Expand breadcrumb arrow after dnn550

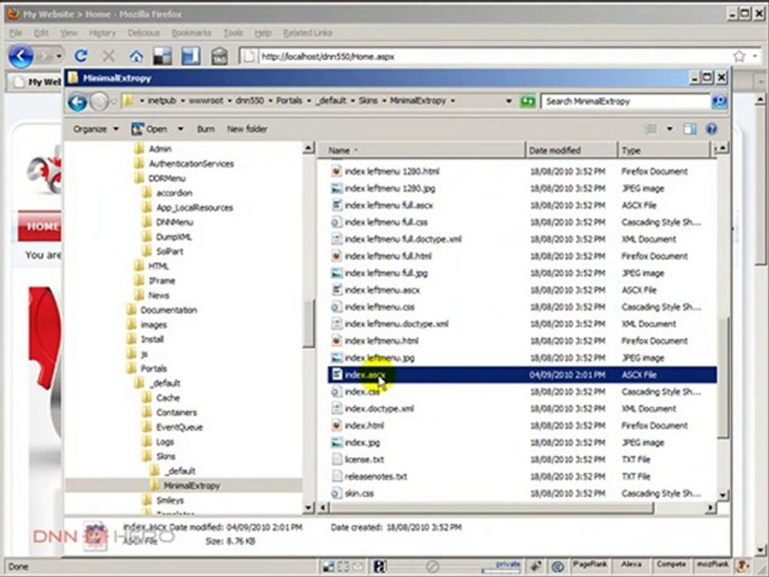(270, 101)
